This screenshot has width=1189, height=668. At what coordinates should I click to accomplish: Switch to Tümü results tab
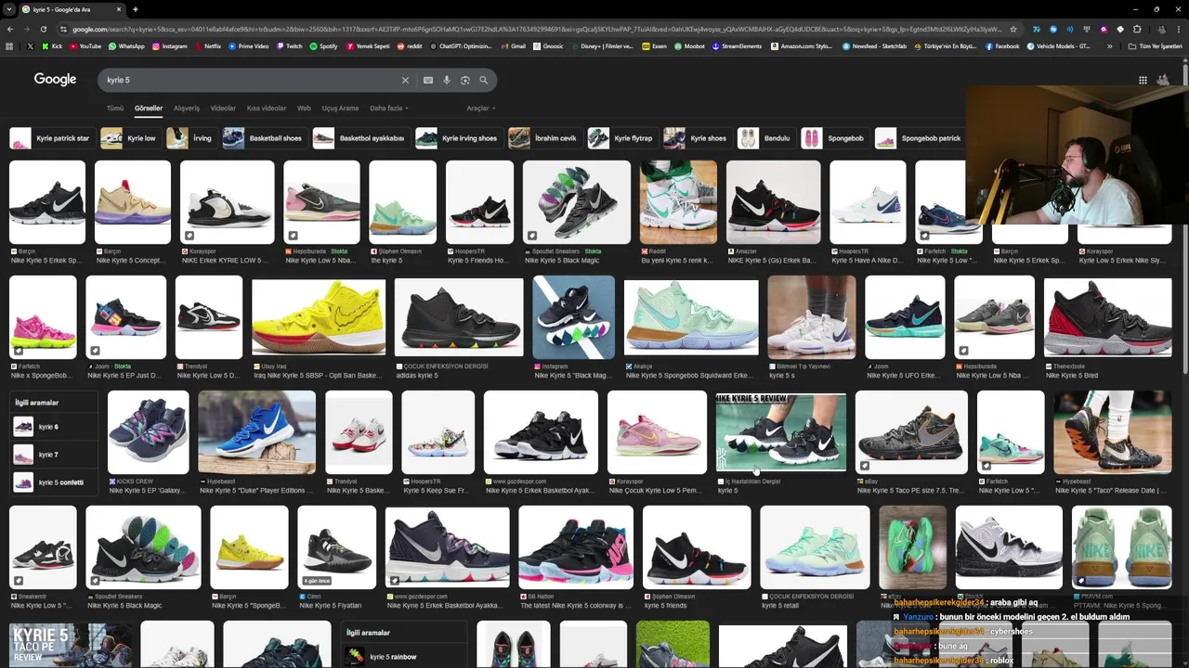(x=115, y=109)
